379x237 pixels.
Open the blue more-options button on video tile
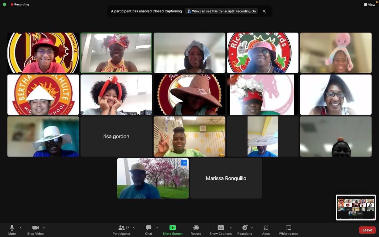point(184,163)
